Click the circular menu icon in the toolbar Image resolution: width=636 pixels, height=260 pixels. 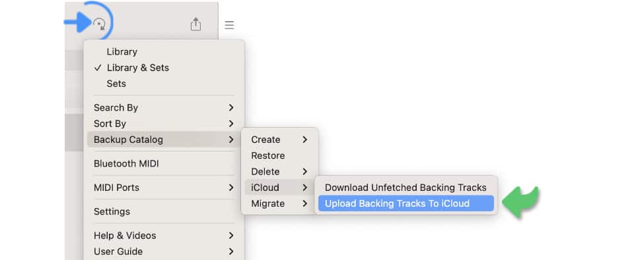point(99,24)
